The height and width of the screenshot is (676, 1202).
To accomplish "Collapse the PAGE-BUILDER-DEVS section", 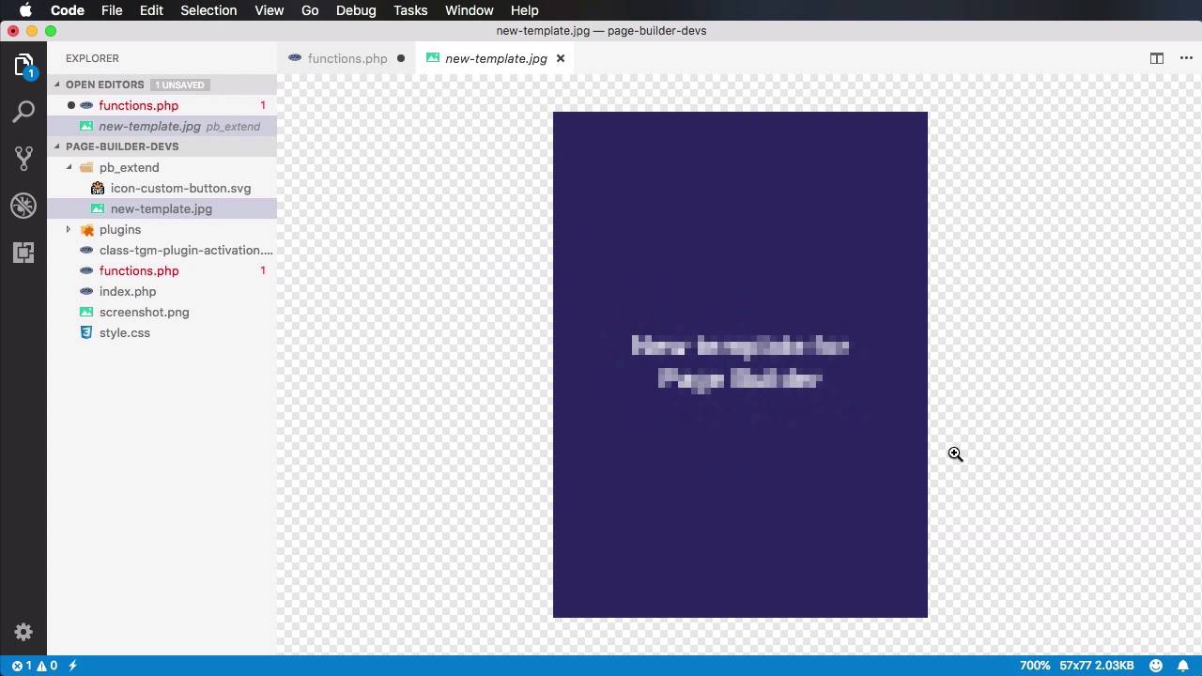I will 56,146.
